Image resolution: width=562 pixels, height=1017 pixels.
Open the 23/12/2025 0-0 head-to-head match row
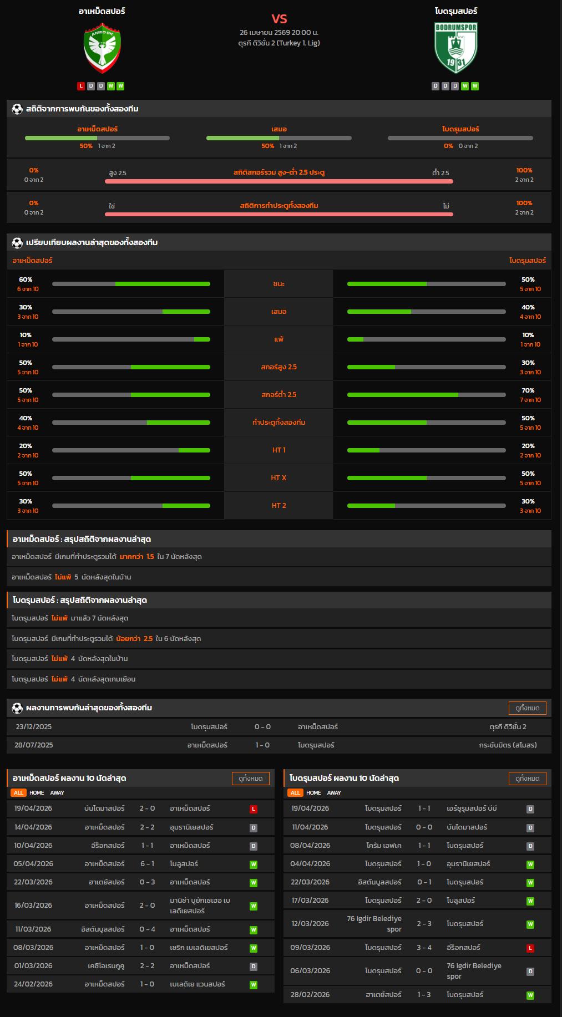[x=279, y=727]
